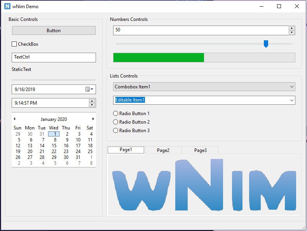Select day 13 in calendar

[x=30, y=146]
